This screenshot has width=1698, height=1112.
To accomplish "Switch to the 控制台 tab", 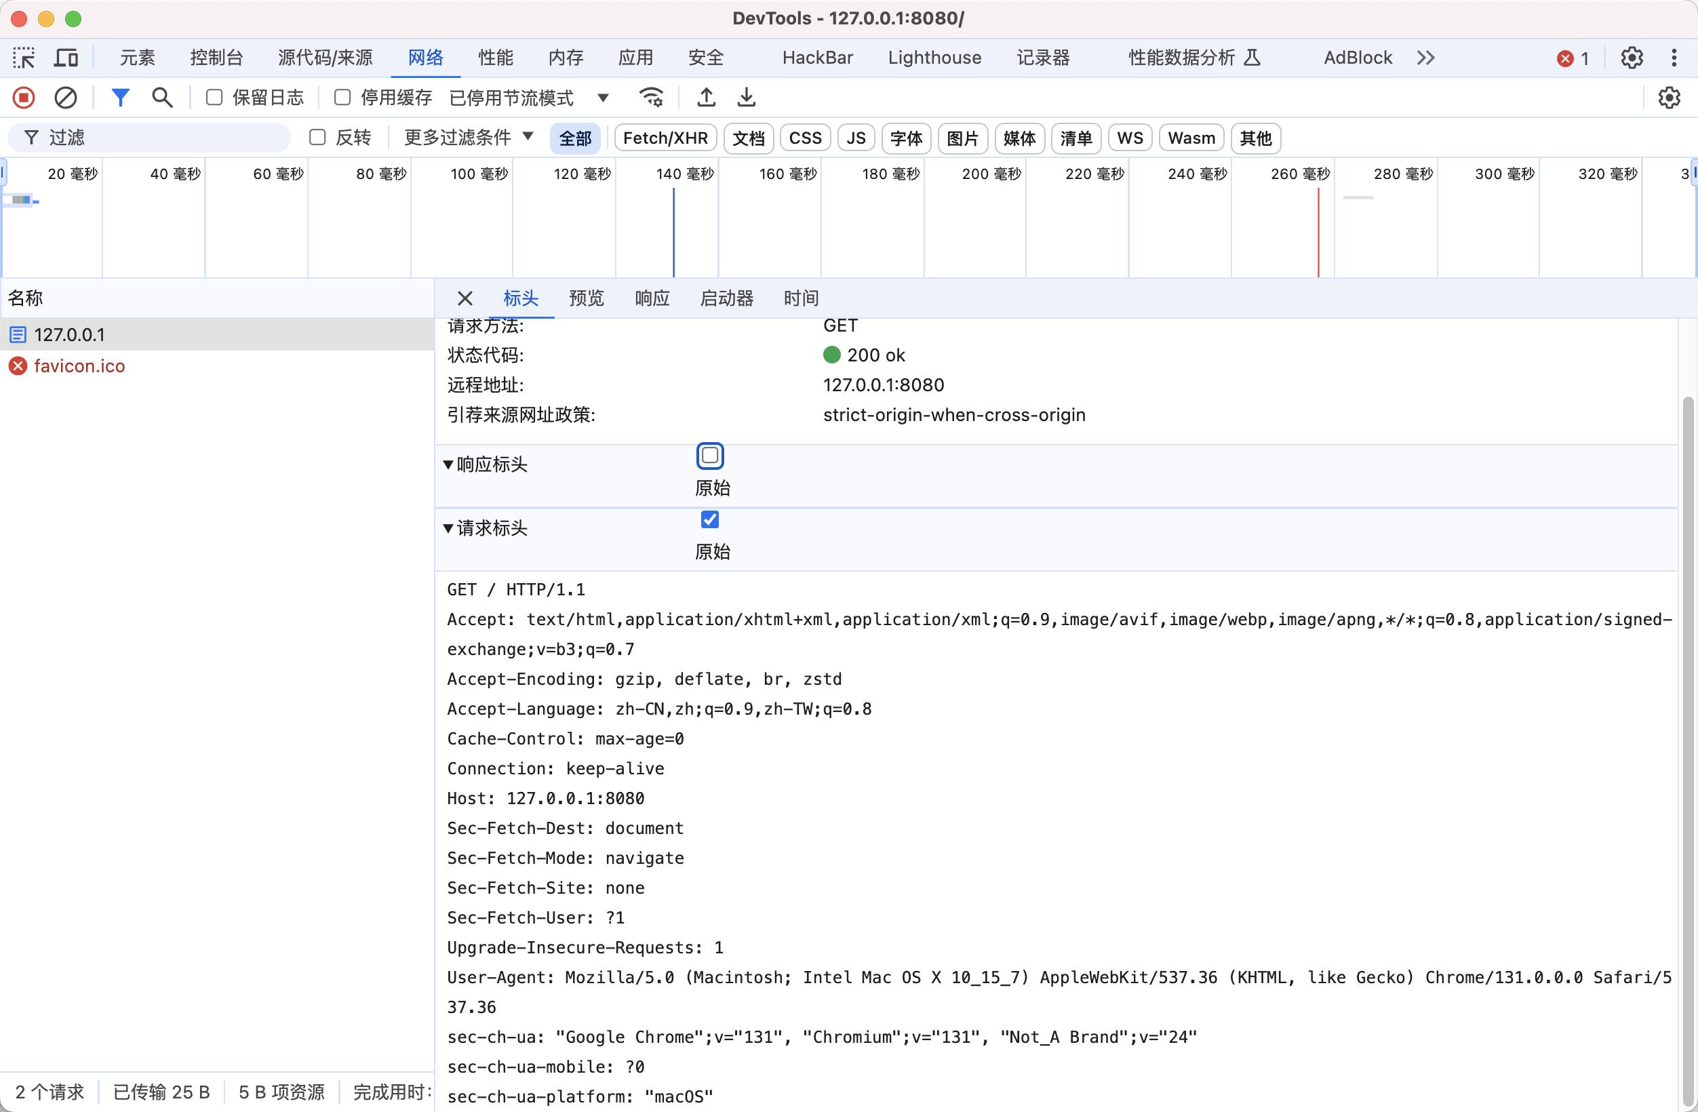I will tap(216, 58).
